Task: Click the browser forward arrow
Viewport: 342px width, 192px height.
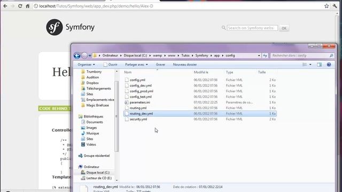Action: (13, 6)
